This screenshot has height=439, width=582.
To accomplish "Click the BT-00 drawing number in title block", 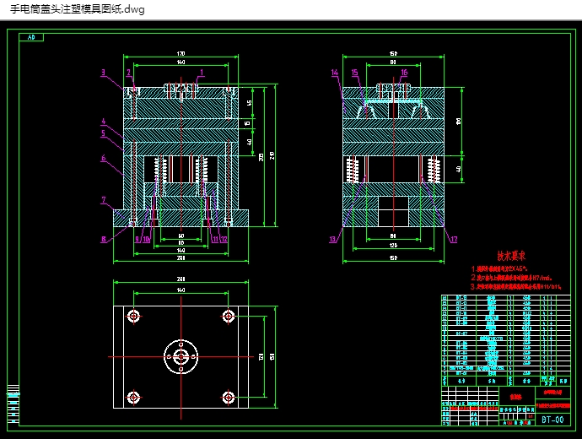I will [x=552, y=420].
